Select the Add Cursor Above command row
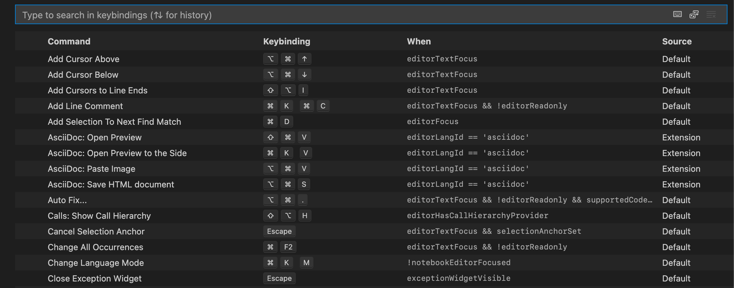The image size is (734, 288). pos(84,59)
